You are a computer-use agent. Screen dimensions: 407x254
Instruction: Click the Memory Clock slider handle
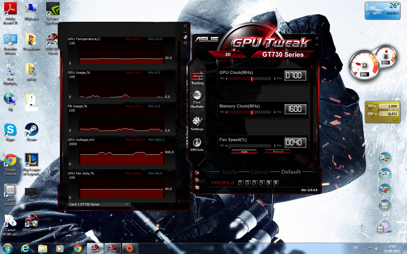pyautogui.click(x=252, y=112)
